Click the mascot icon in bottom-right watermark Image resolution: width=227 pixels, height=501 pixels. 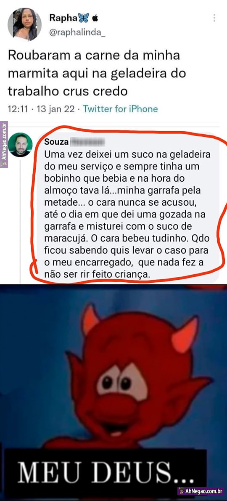182,491
